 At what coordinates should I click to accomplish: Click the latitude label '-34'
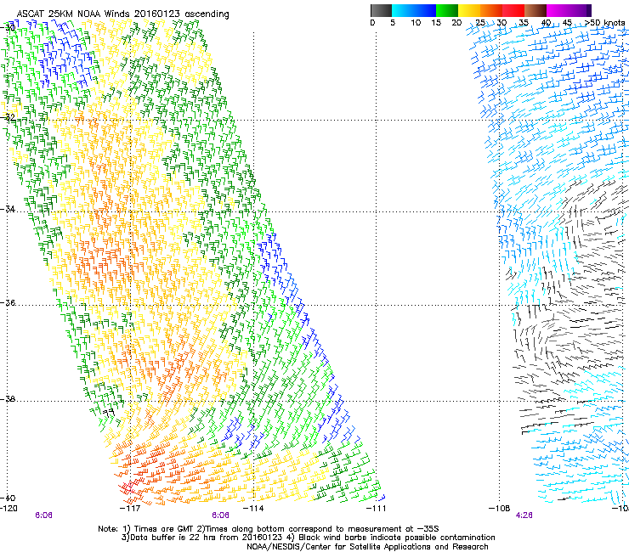click(x=8, y=209)
